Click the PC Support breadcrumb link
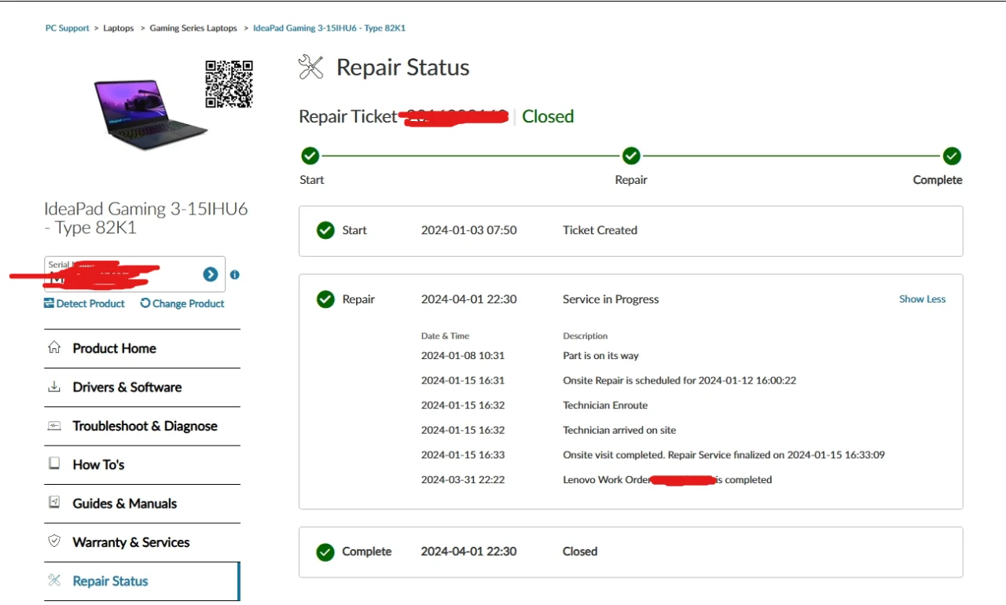 pos(67,28)
